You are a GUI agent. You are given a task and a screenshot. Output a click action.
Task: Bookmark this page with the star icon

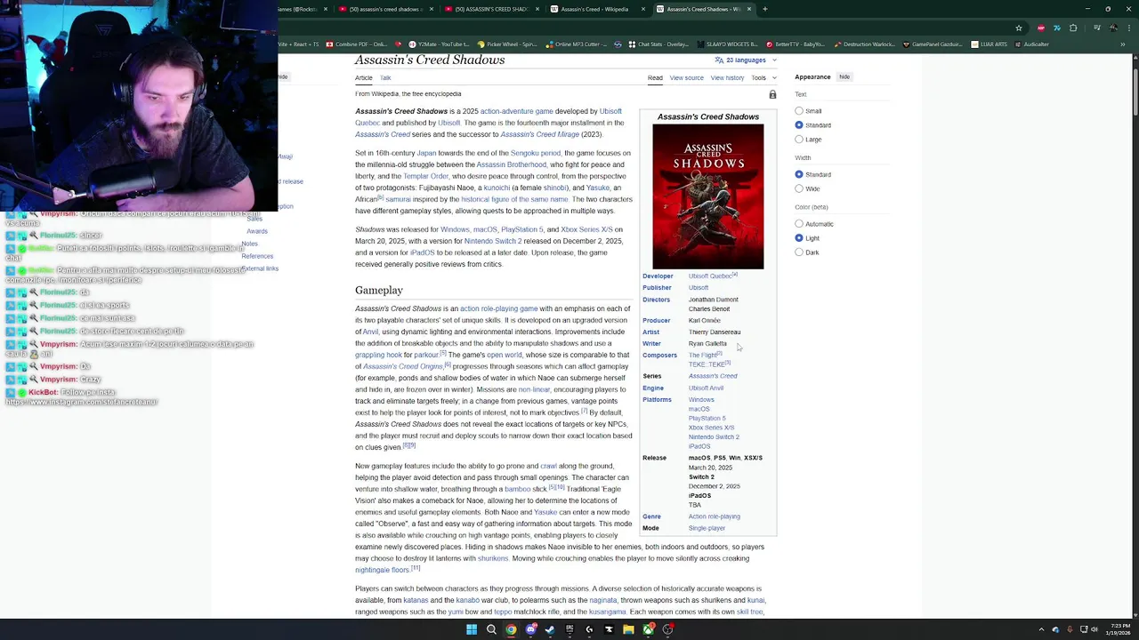pos(1019,28)
